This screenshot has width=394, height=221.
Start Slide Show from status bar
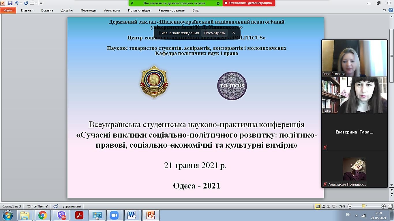(x=334, y=206)
